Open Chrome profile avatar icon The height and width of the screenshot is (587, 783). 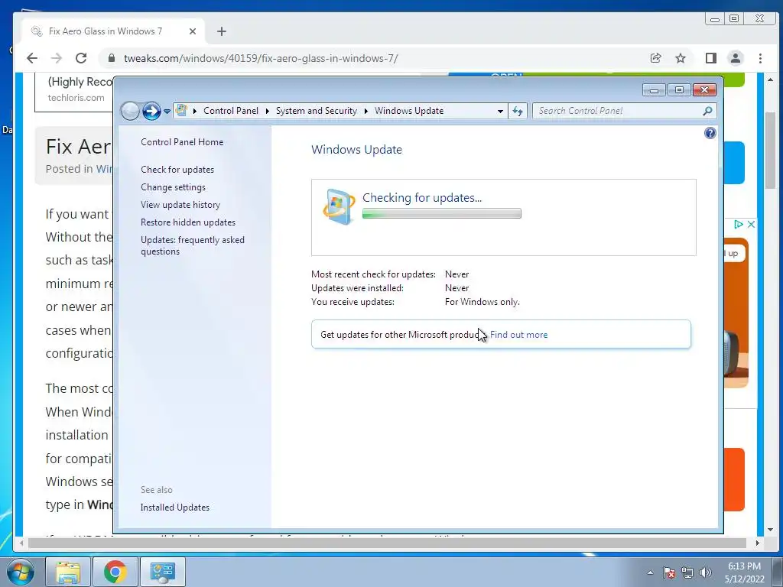click(736, 58)
